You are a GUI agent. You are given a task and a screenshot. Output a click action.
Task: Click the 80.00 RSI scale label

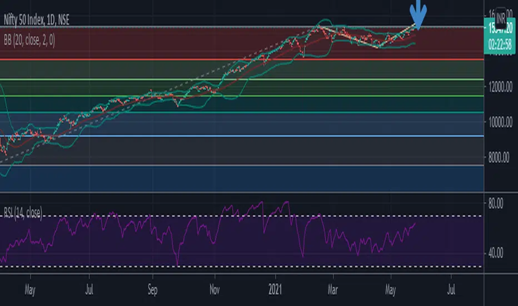[496, 203]
